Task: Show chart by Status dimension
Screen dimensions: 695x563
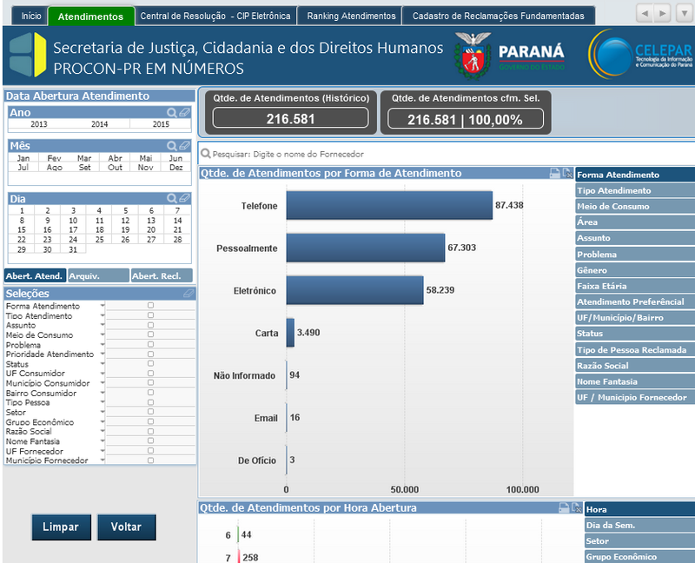Action: click(x=635, y=334)
